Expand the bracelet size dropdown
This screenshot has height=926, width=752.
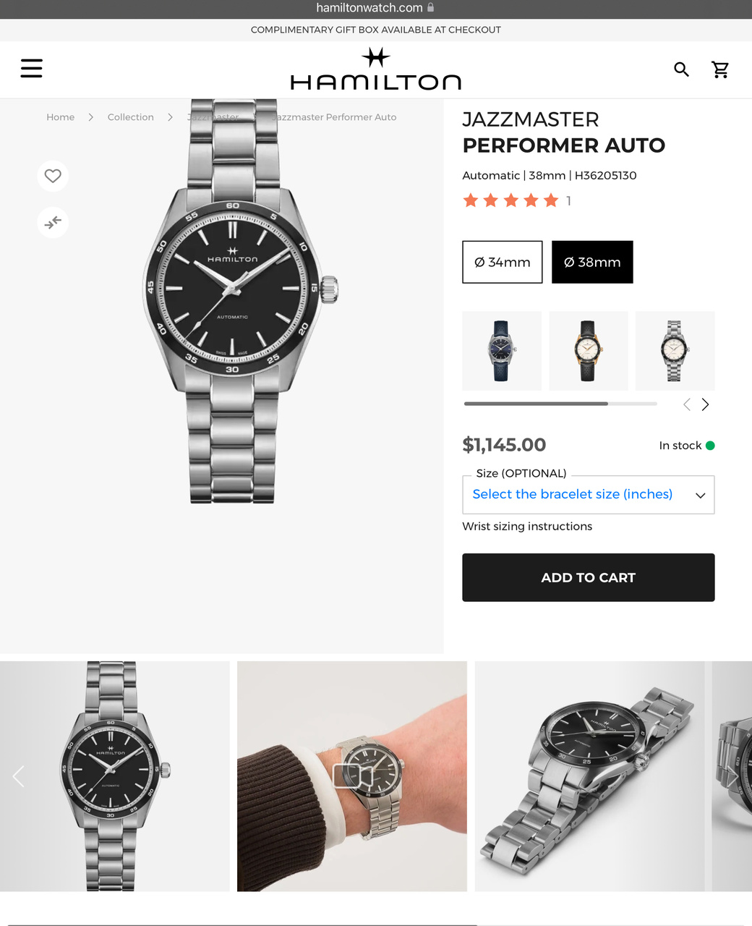click(589, 495)
